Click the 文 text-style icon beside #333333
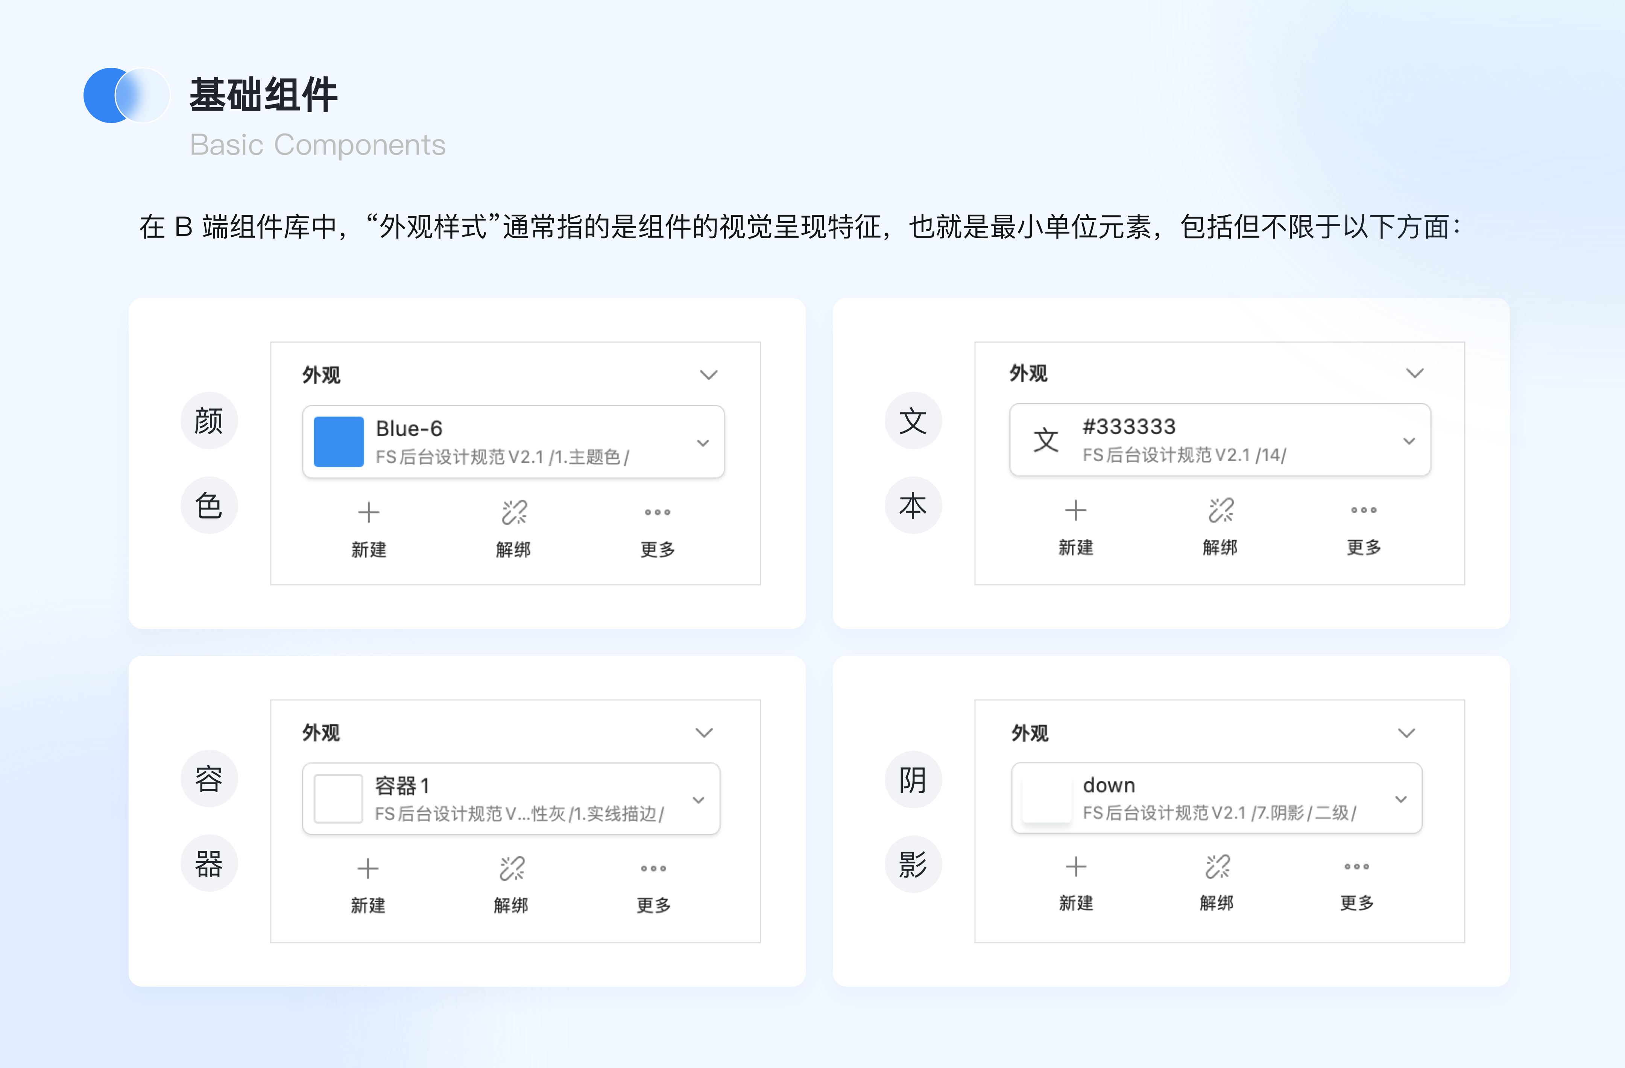 pyautogui.click(x=1045, y=440)
